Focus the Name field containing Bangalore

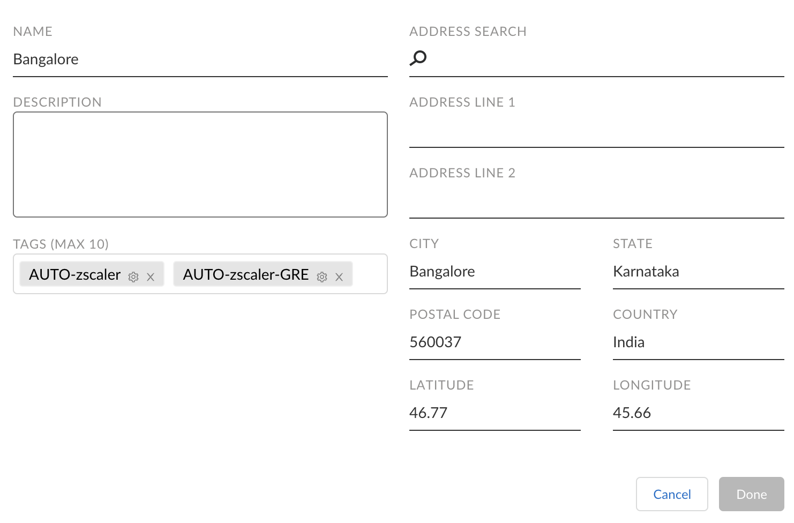click(x=200, y=59)
